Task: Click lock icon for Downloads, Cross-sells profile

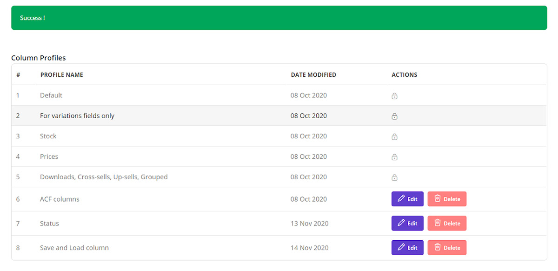Action: (x=394, y=177)
